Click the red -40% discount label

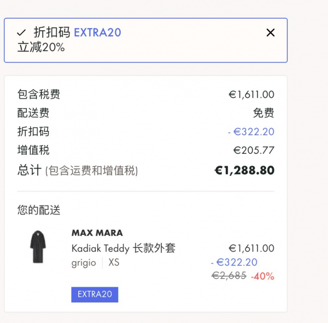coord(262,276)
